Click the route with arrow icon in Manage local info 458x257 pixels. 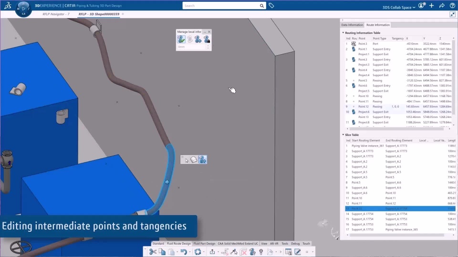pos(198,40)
